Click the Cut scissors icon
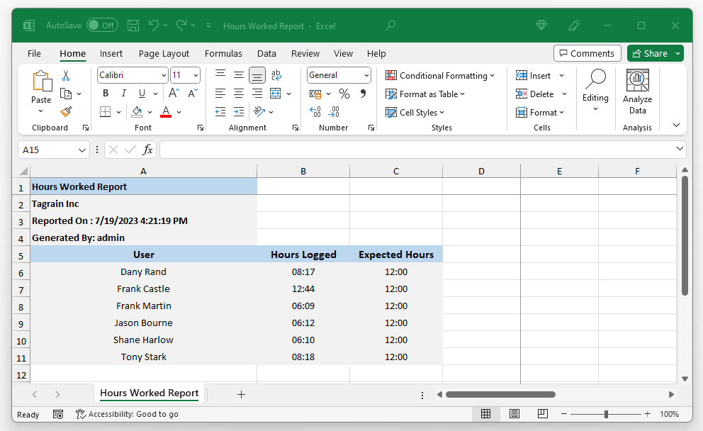The width and height of the screenshot is (703, 431). 66,75
